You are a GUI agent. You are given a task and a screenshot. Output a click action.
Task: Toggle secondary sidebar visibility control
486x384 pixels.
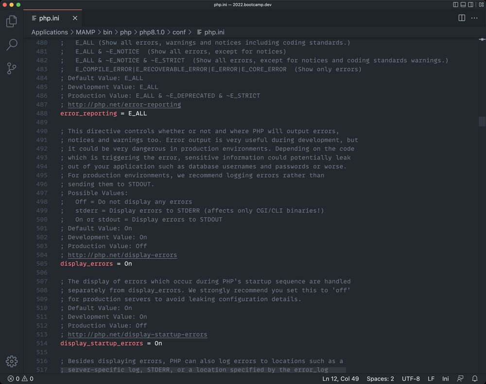pyautogui.click(x=471, y=4)
